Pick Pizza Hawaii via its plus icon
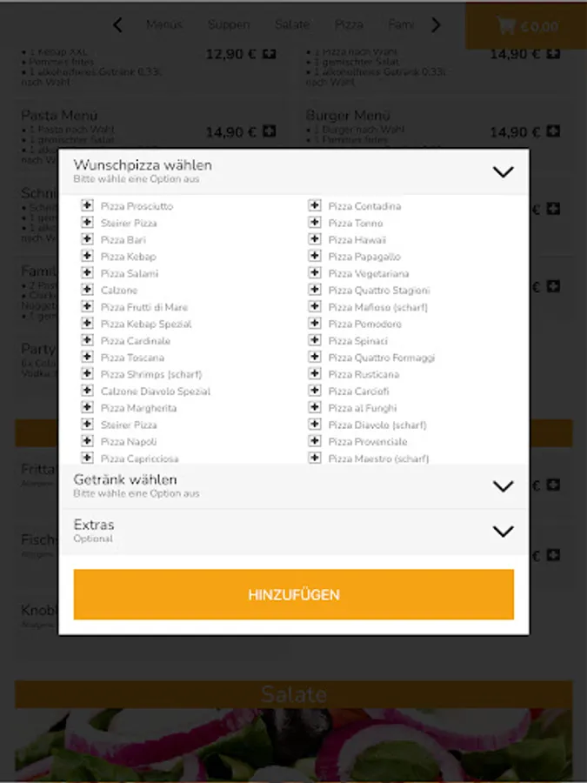 coord(315,239)
